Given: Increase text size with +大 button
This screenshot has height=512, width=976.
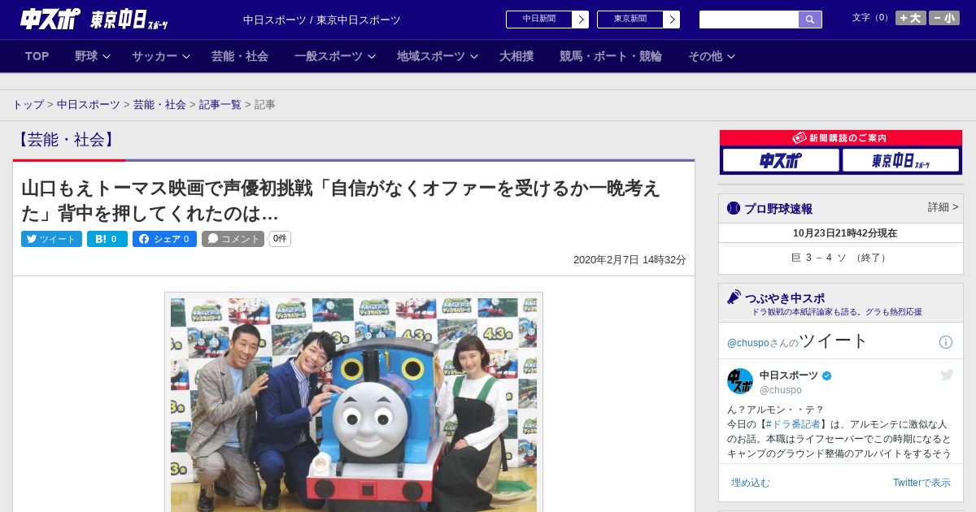Looking at the screenshot, I should 910,18.
